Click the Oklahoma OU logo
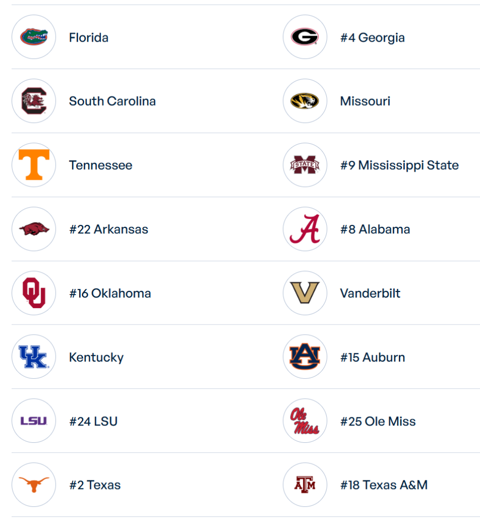Screen dimensions: 480x520 [34, 293]
